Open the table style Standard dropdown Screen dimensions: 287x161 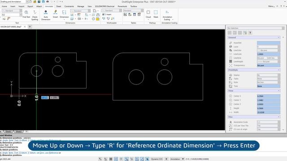coord(142,11)
